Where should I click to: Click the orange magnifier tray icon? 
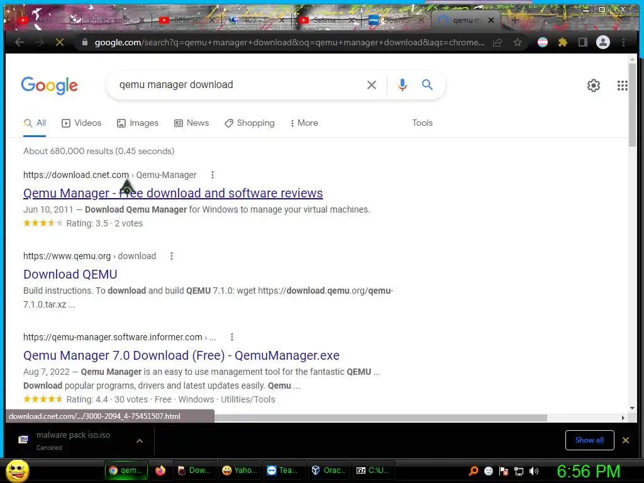coord(473,471)
